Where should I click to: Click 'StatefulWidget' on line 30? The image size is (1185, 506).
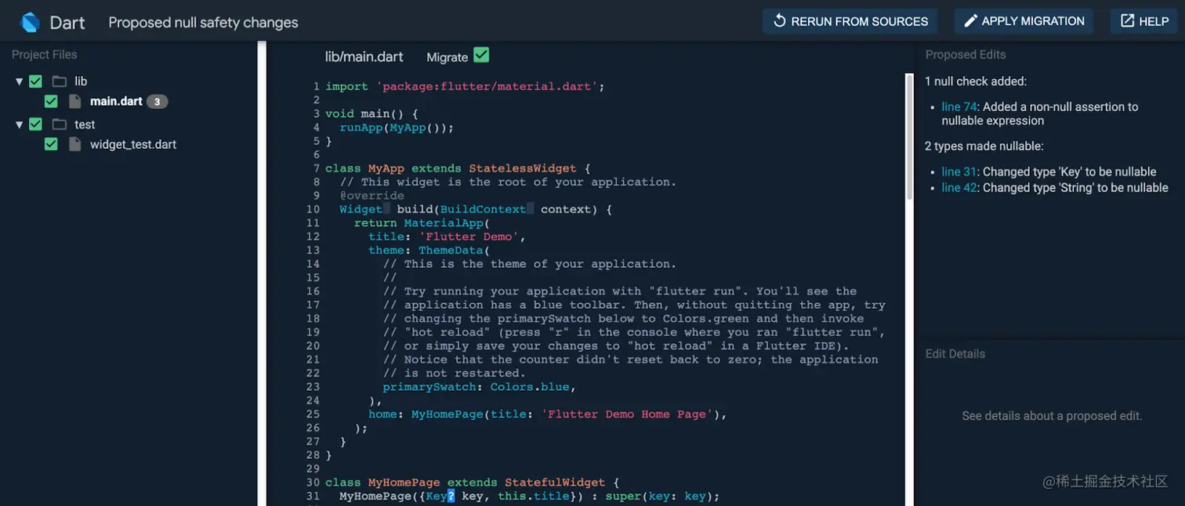[x=555, y=483]
